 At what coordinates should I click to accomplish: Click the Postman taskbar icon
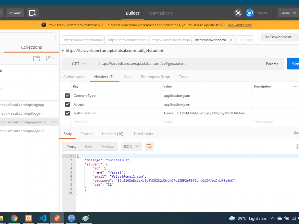click(x=57, y=218)
